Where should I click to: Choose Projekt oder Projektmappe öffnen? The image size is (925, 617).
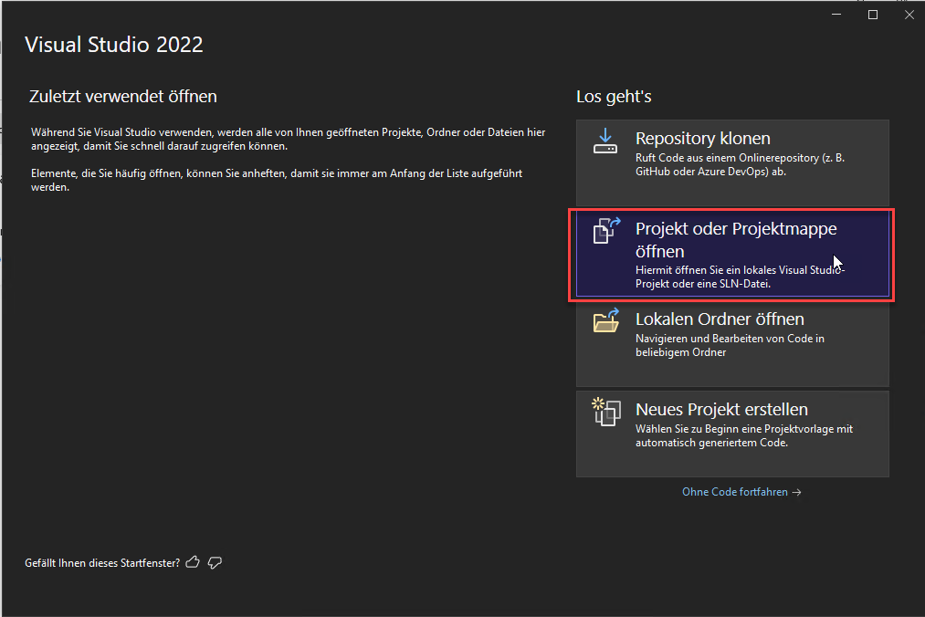[732, 255]
